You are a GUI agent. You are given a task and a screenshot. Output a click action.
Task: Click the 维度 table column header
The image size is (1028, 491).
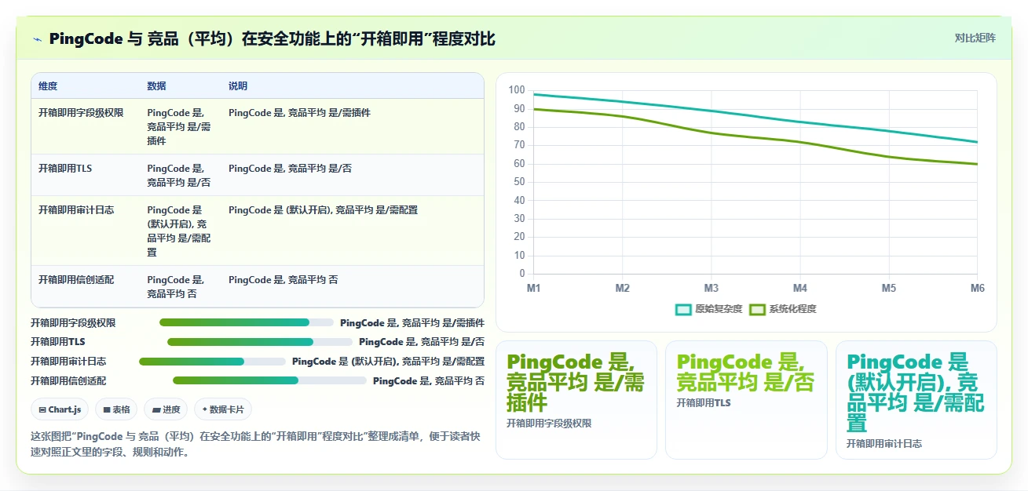coord(48,85)
